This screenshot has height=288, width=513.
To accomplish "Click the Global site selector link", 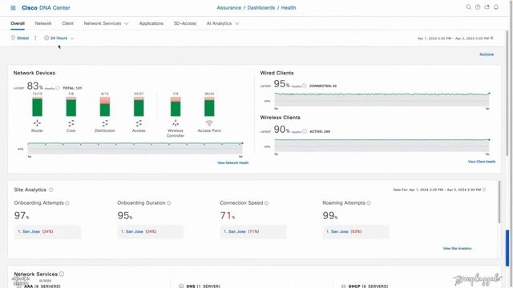I will click(23, 38).
